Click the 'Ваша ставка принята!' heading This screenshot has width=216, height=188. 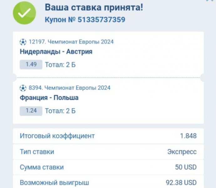[94, 8]
